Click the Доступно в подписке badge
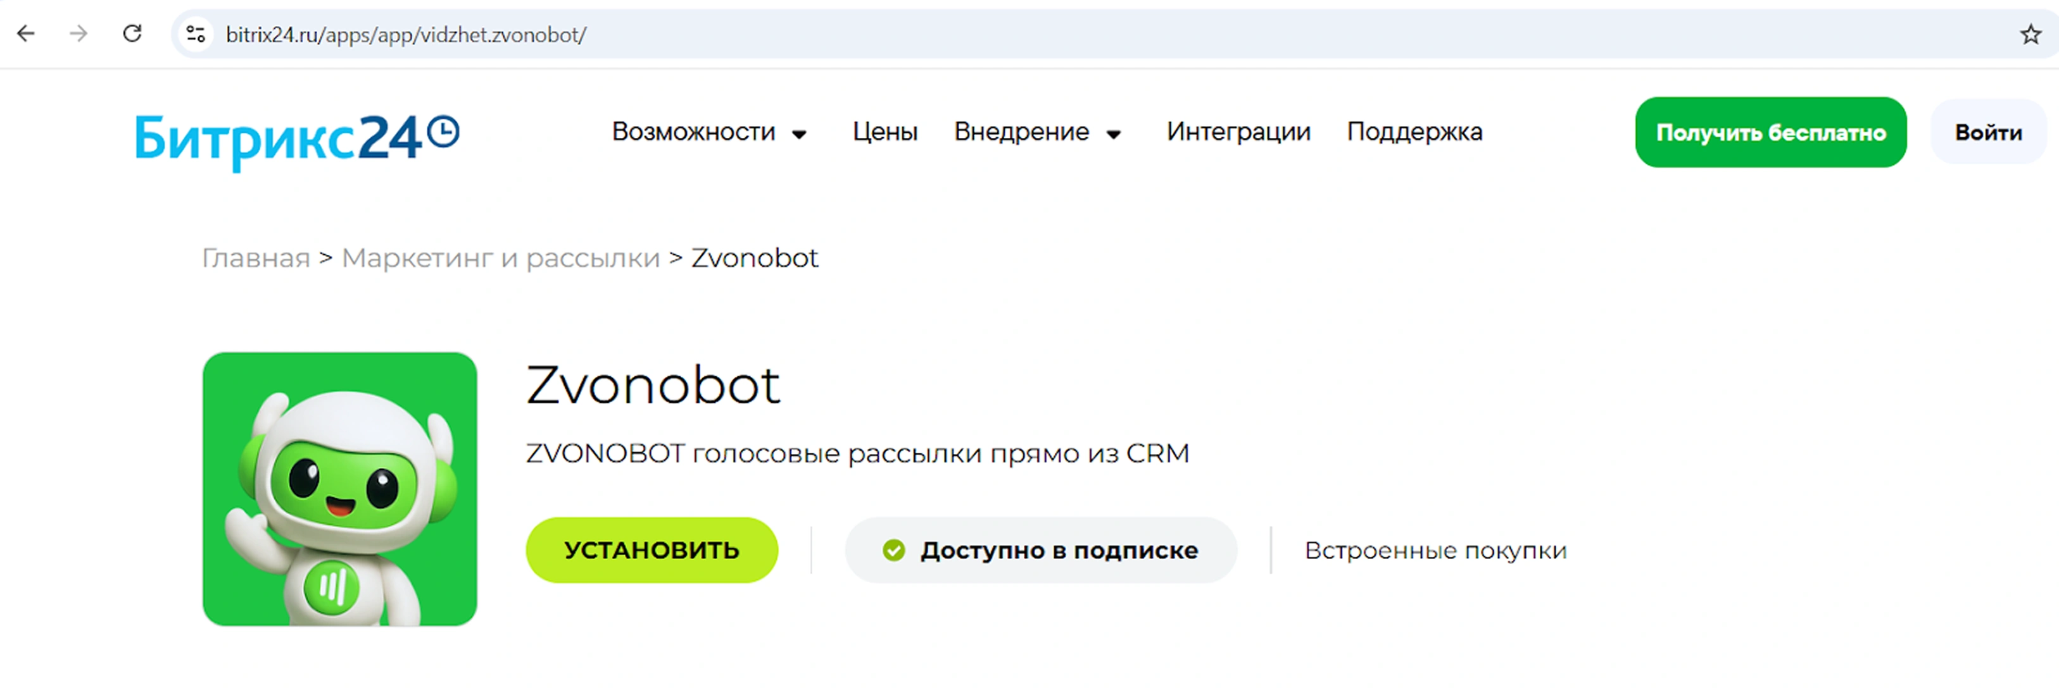 (x=1041, y=550)
